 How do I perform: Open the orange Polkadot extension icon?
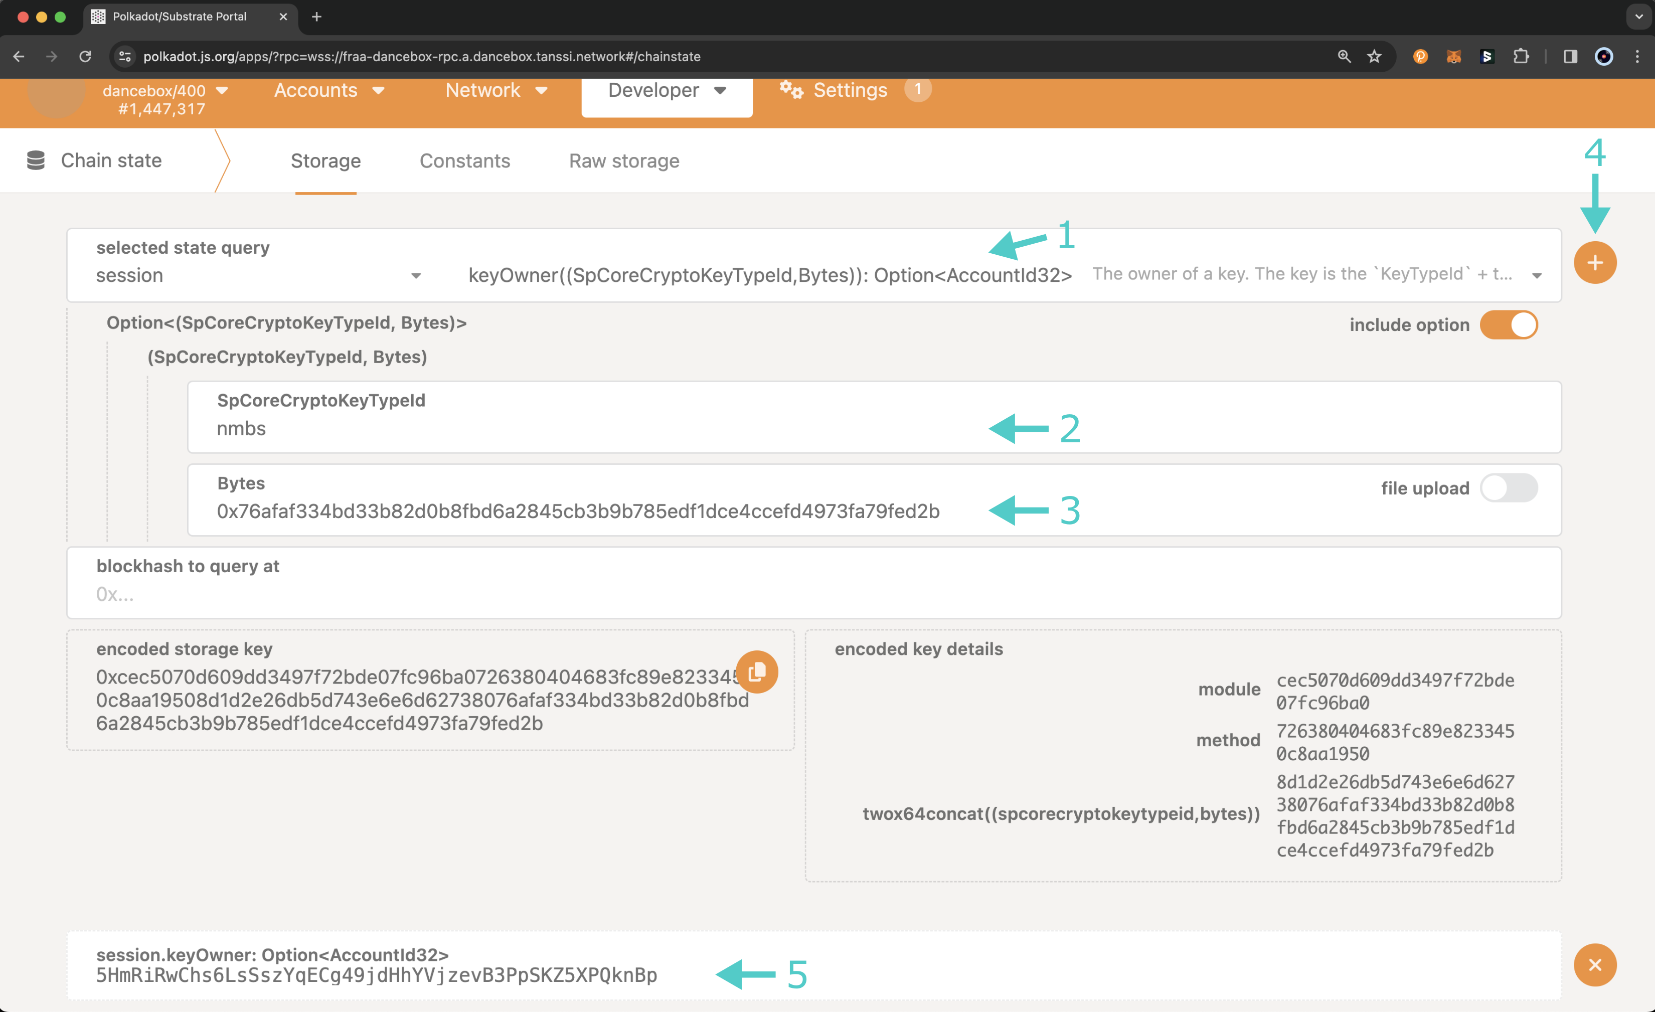click(x=1421, y=56)
